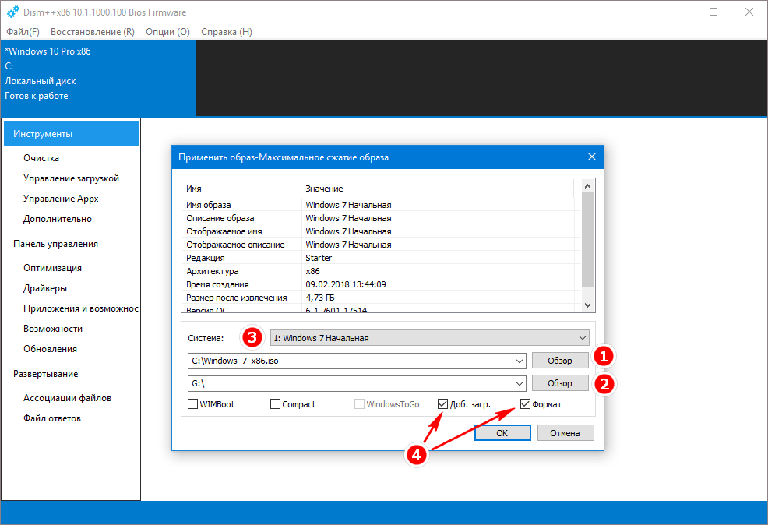Open Приложения и возможности item
768x525 pixels.
pyautogui.click(x=81, y=308)
